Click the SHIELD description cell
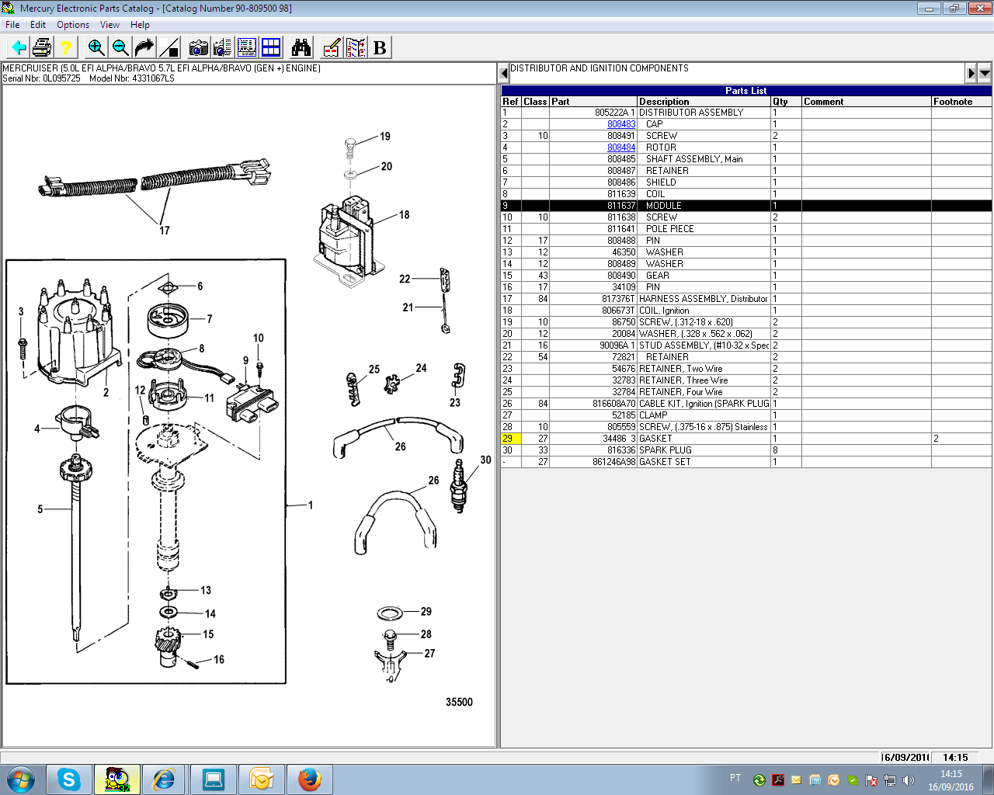This screenshot has height=795, width=994. point(704,182)
